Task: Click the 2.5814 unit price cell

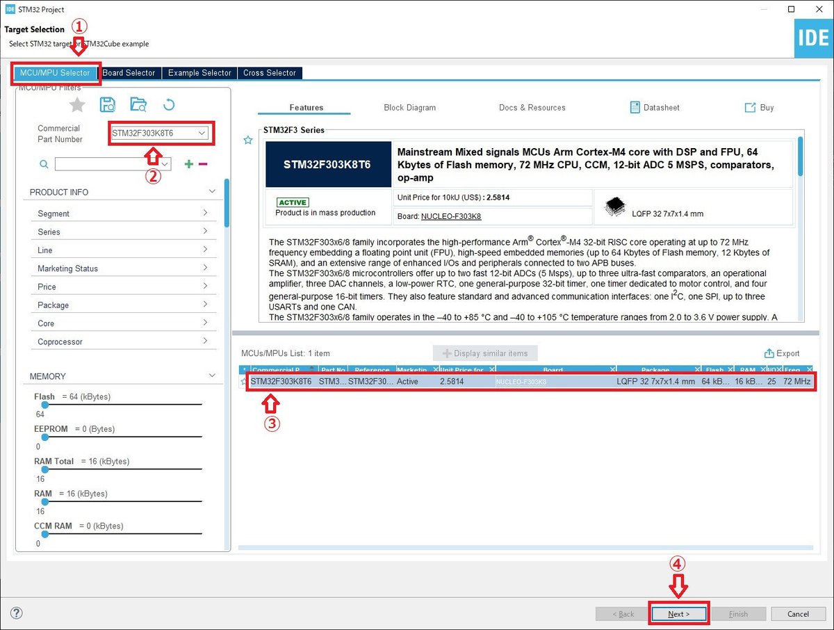Action: click(452, 382)
